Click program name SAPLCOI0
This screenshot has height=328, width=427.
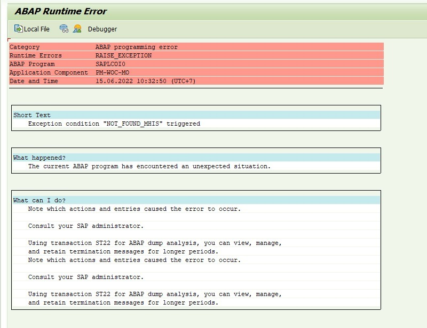(x=110, y=64)
